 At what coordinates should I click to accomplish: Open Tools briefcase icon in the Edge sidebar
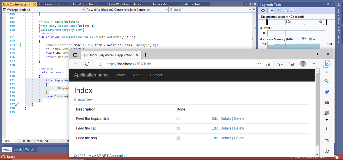(x=326, y=102)
